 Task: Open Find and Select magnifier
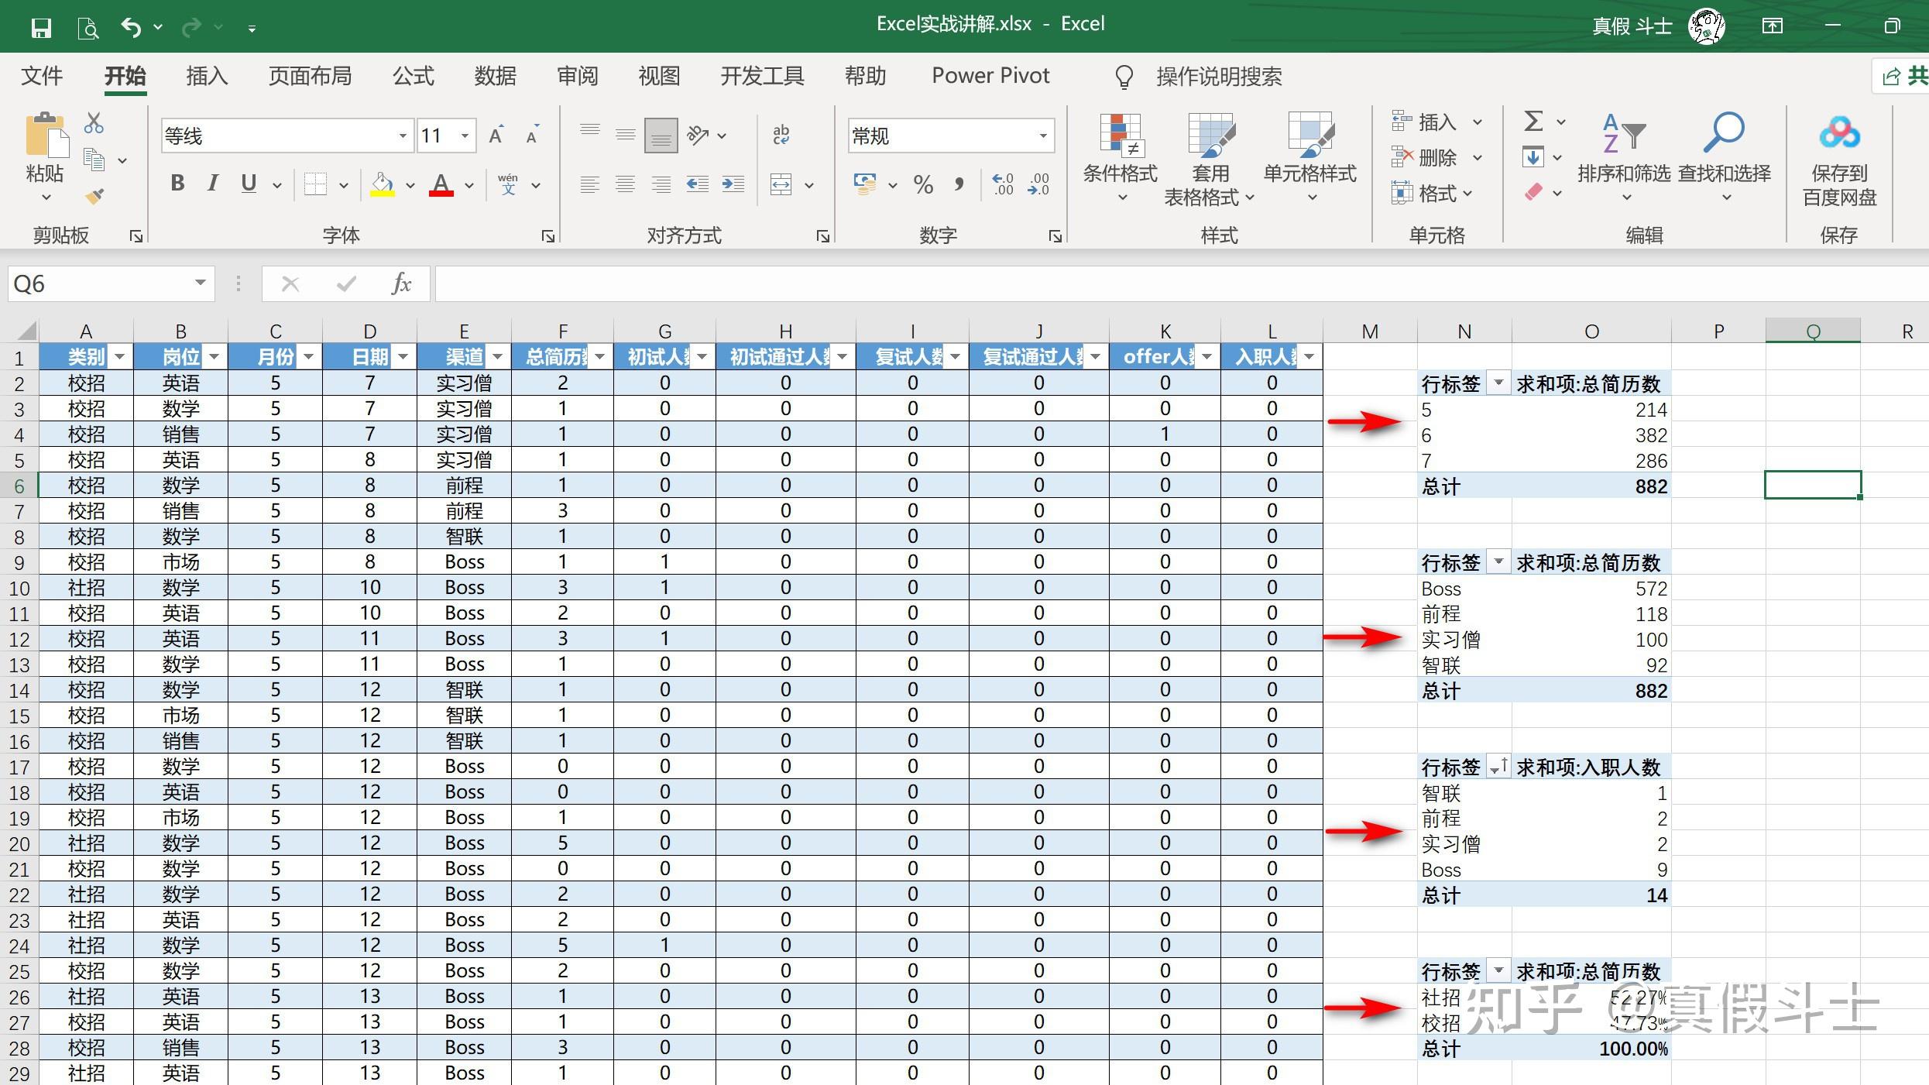1724,133
